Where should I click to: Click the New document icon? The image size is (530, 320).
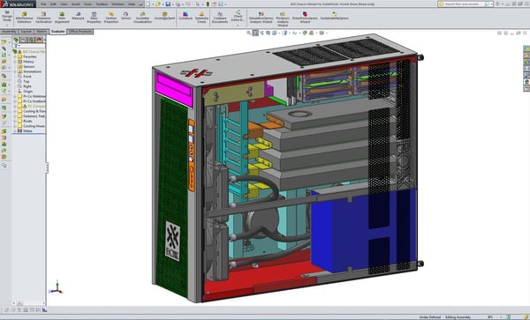tap(149, 4)
